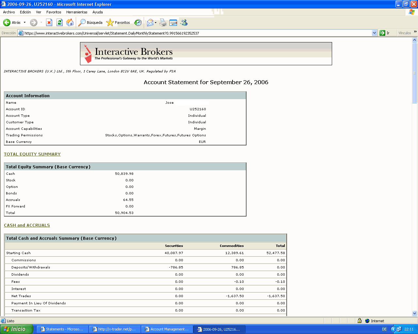Click the security lock icon in status bar
This screenshot has height=334, width=418.
[359, 321]
